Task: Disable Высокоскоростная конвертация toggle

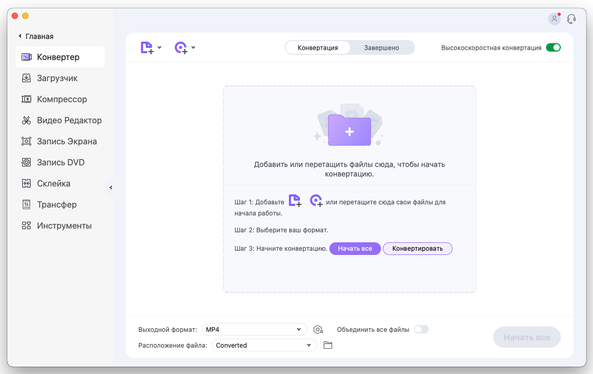Action: click(x=553, y=47)
